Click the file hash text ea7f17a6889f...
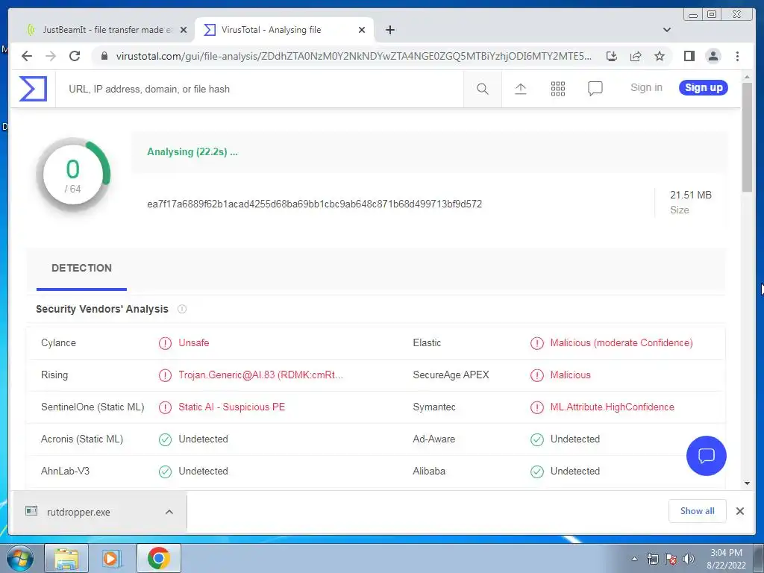The image size is (764, 573). point(314,204)
